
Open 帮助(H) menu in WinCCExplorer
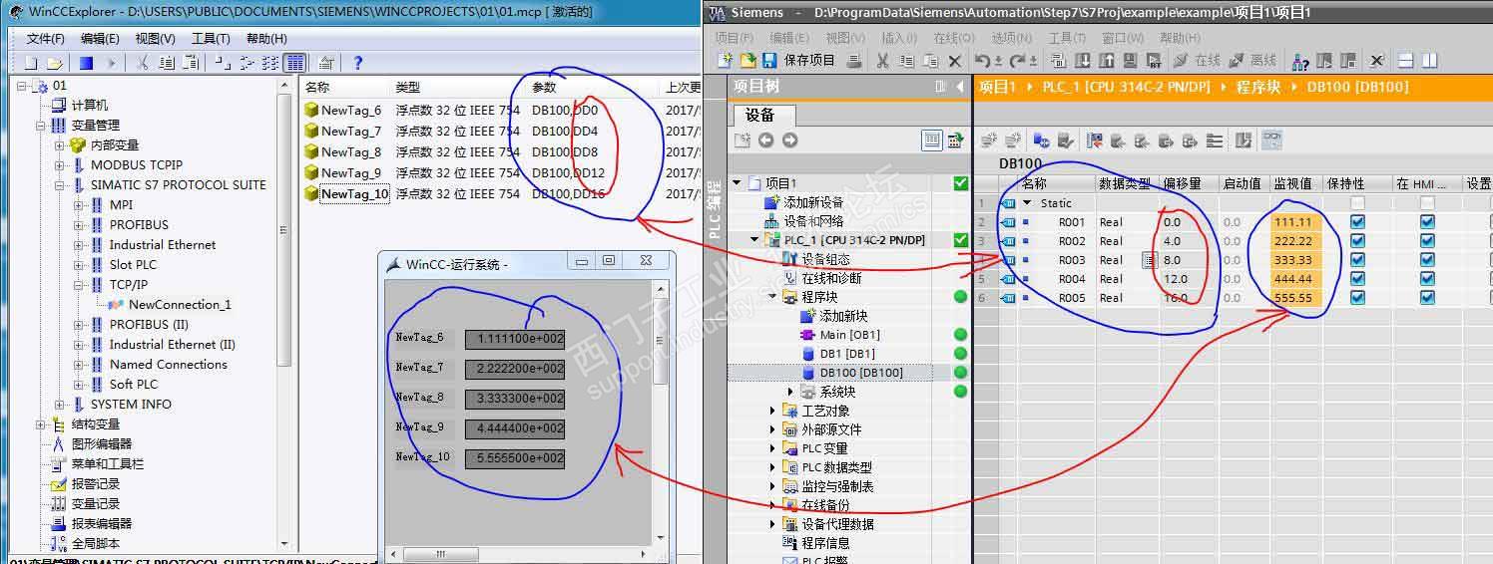(266, 38)
